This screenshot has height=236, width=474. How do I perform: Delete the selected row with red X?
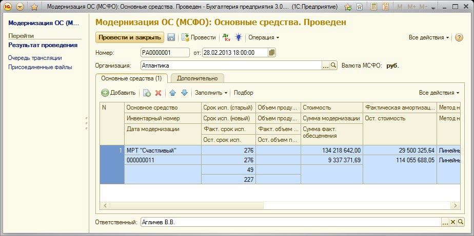click(x=159, y=93)
